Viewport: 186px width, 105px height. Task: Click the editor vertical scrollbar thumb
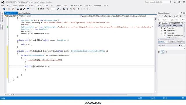pos(155,60)
